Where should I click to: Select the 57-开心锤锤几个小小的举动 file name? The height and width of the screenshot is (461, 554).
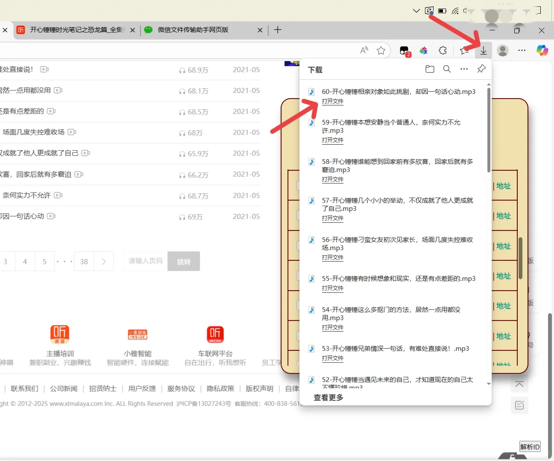click(398, 204)
